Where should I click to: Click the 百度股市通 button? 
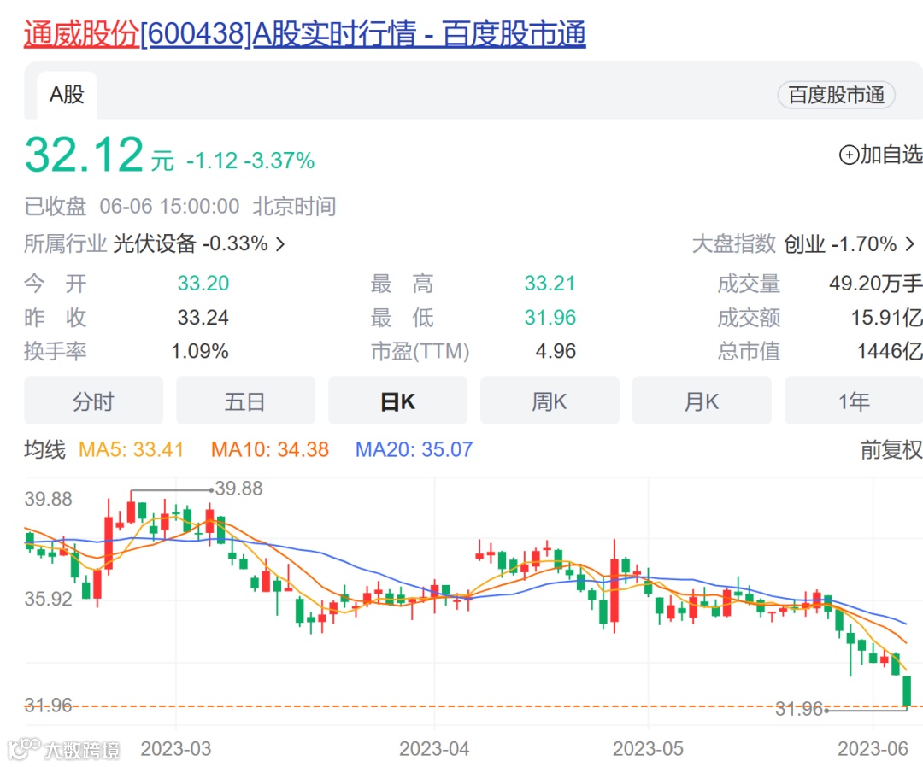836,95
